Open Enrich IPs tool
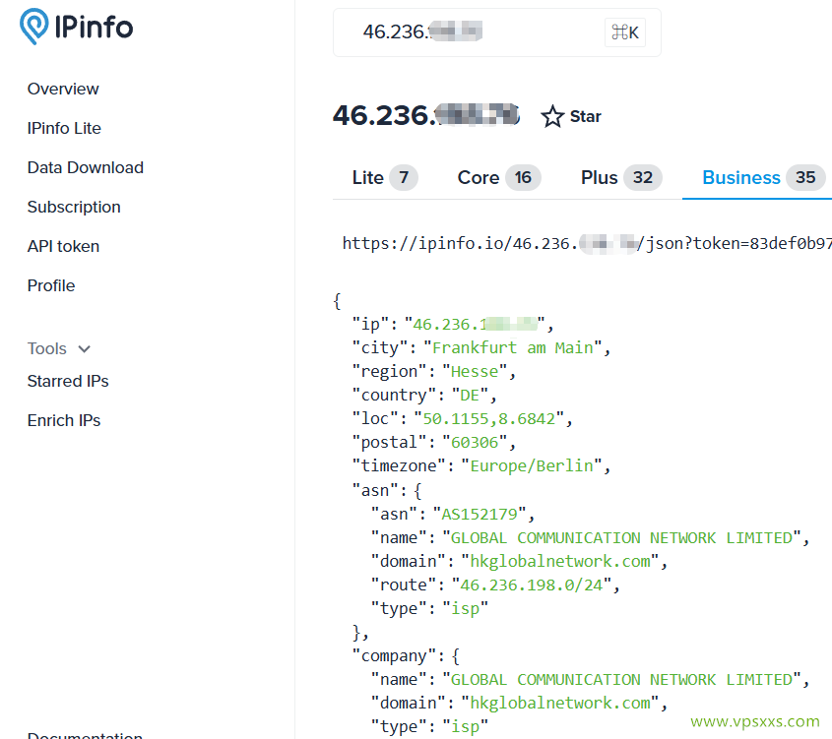832x739 pixels. click(64, 420)
